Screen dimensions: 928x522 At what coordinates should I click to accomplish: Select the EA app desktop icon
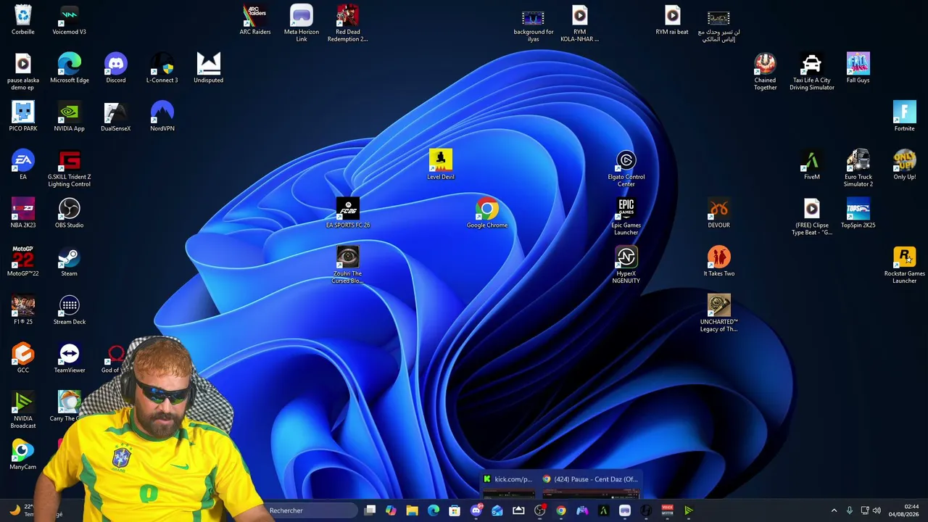point(23,165)
